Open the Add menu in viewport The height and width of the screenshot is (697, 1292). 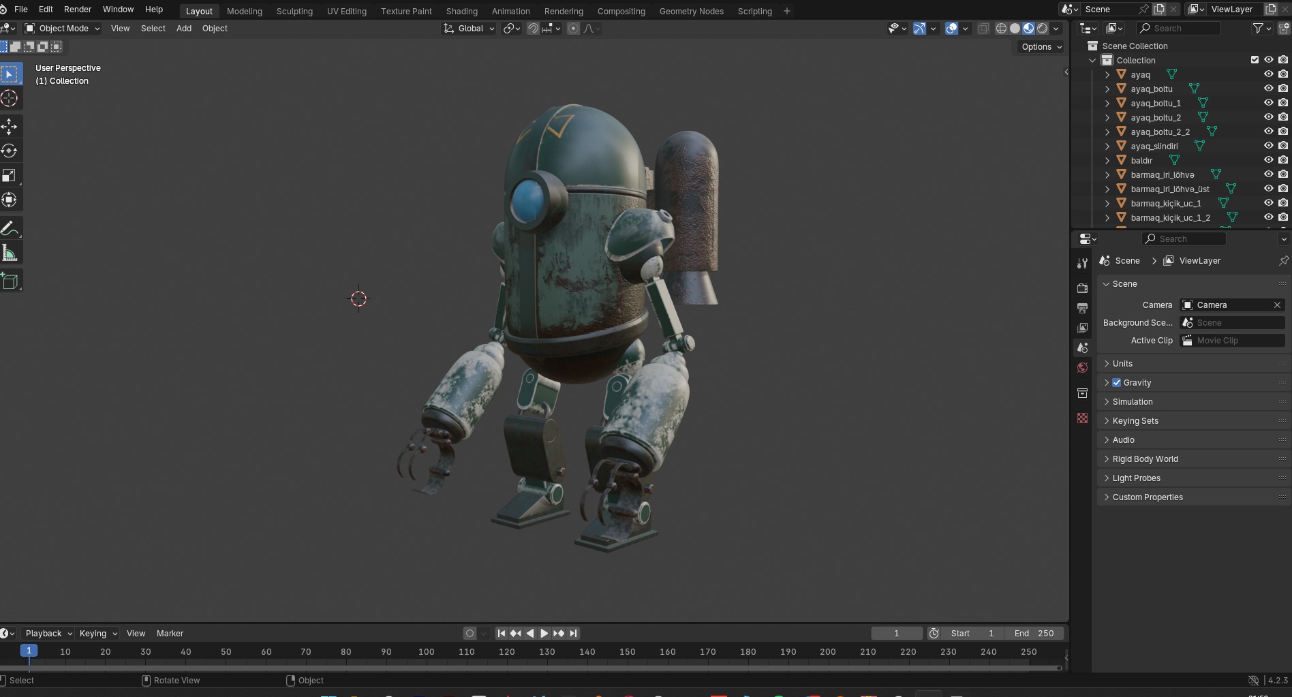point(184,28)
